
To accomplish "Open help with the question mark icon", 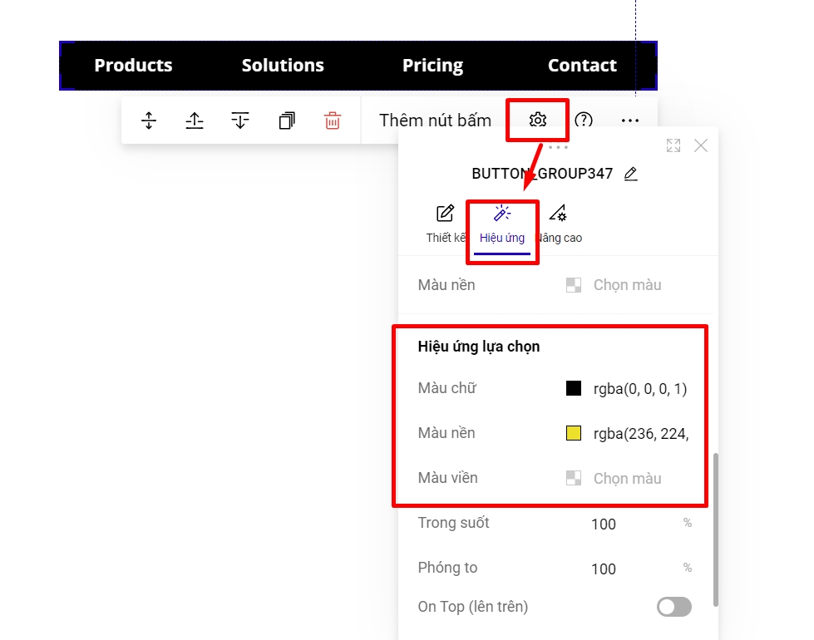I will (584, 121).
